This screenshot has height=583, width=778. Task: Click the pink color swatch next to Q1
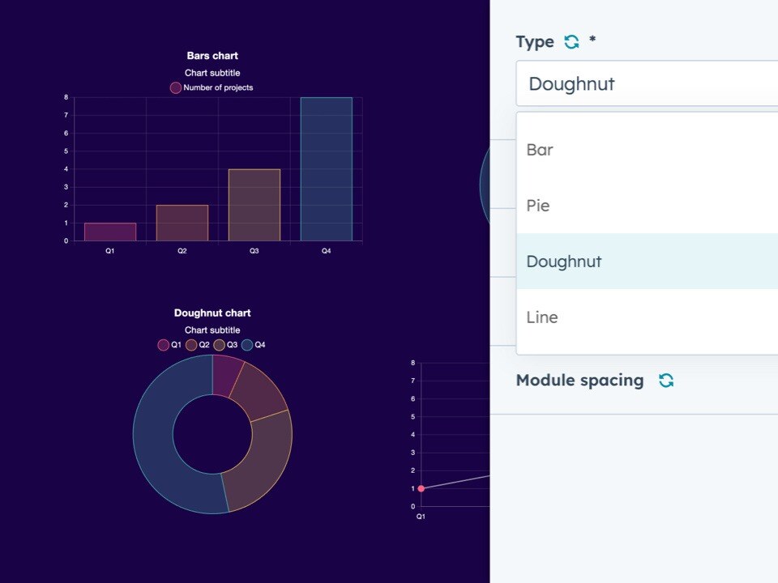[x=162, y=344]
